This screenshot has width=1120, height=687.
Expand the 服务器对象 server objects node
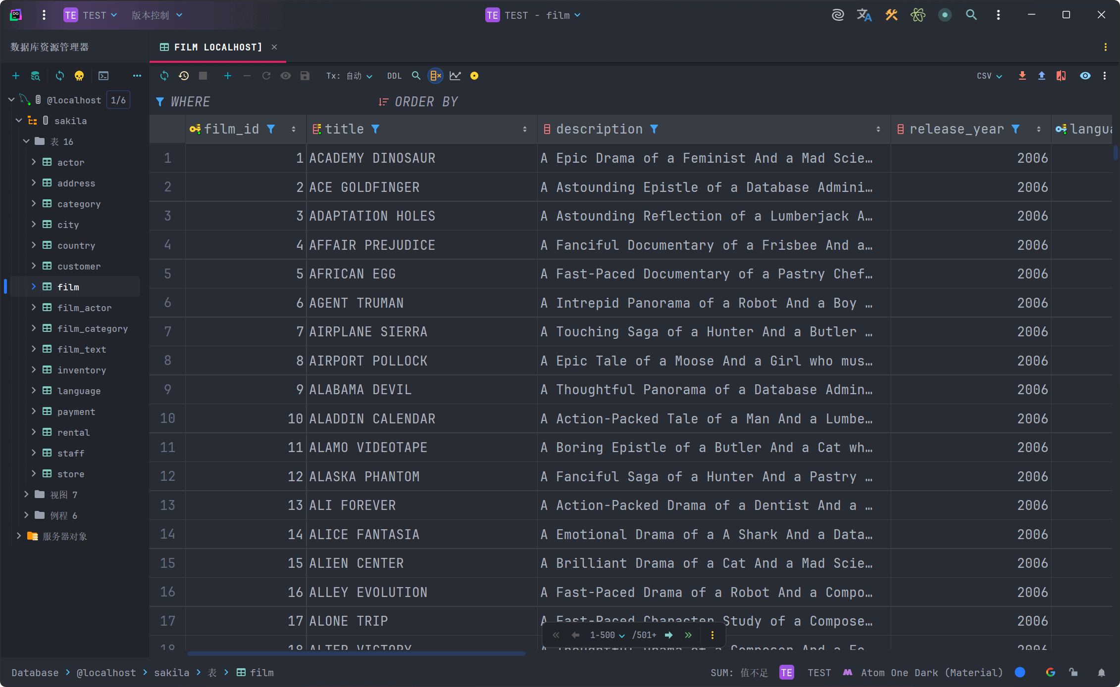tap(19, 536)
